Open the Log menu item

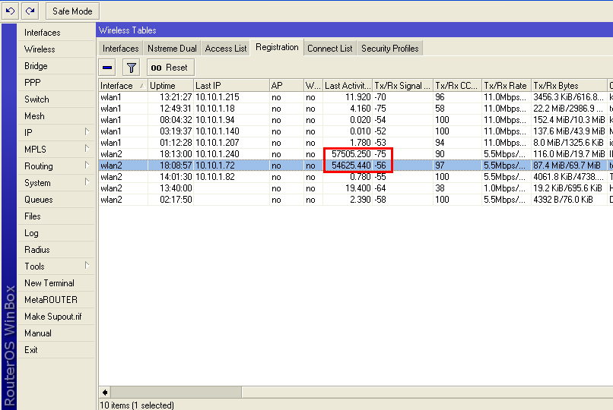(x=31, y=233)
